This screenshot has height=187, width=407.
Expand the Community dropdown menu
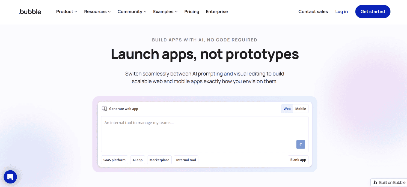pos(132,12)
